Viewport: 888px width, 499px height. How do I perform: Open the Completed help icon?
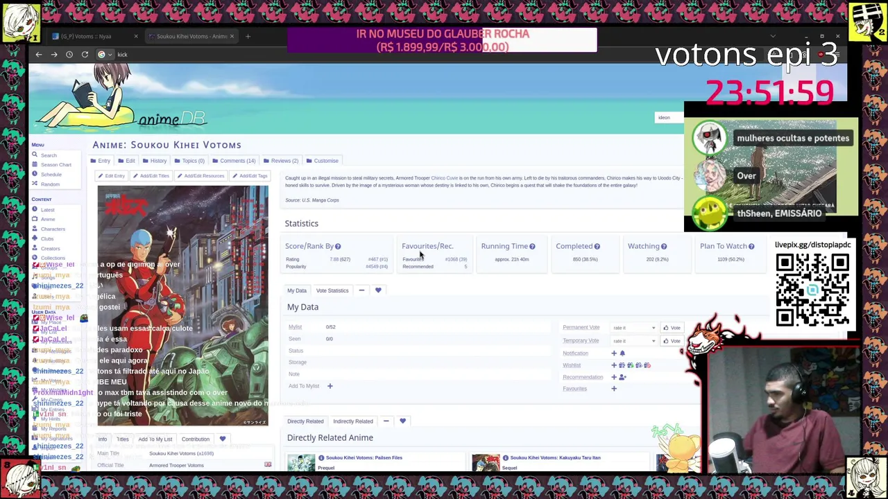pos(597,246)
